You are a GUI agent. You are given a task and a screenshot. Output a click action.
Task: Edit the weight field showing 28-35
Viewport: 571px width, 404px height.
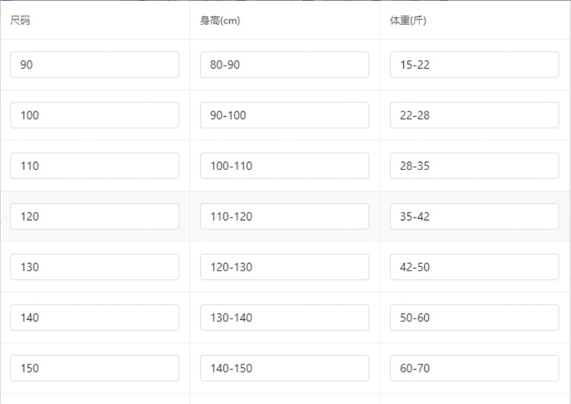click(474, 166)
